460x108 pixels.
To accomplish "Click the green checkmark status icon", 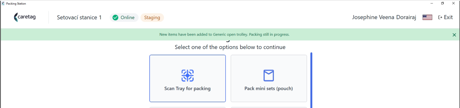I will pos(115,18).
